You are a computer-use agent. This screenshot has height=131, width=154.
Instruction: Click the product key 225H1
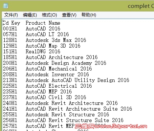click(x=10, y=86)
